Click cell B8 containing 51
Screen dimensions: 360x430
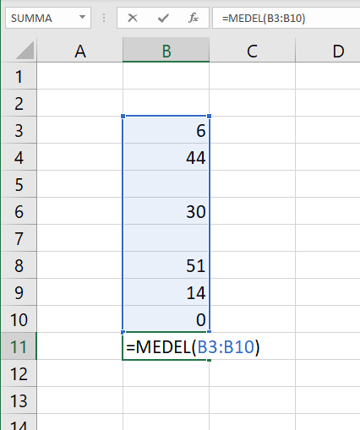pyautogui.click(x=166, y=265)
